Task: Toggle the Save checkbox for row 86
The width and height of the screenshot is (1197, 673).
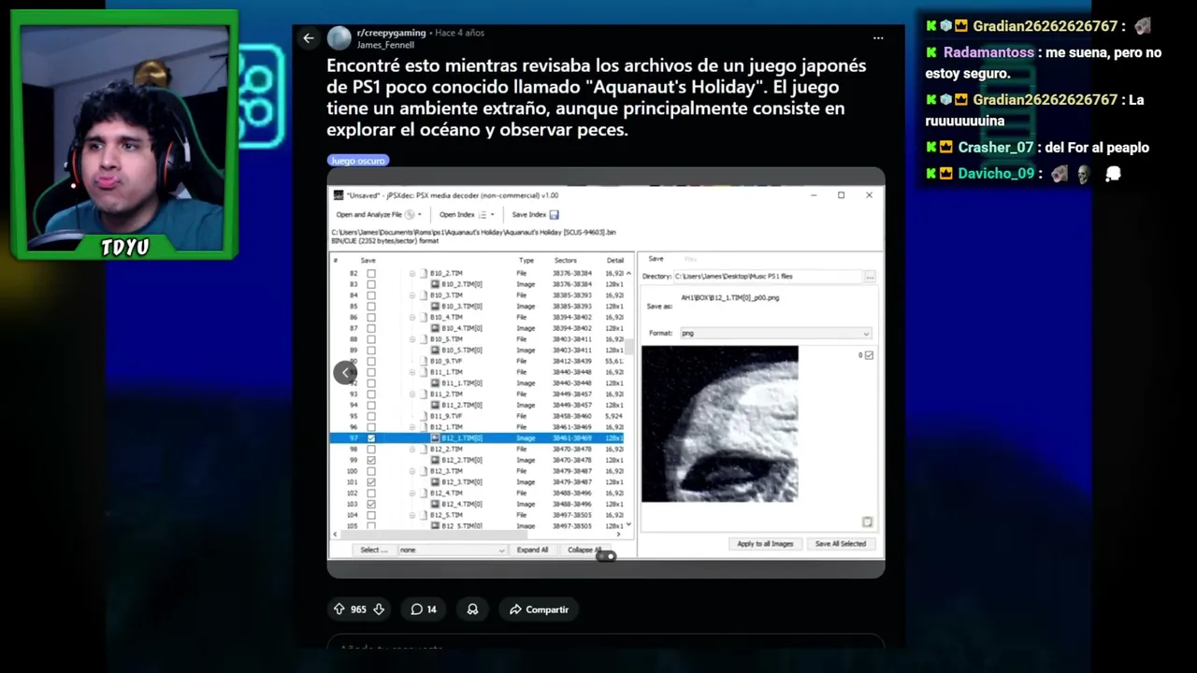Action: point(371,318)
